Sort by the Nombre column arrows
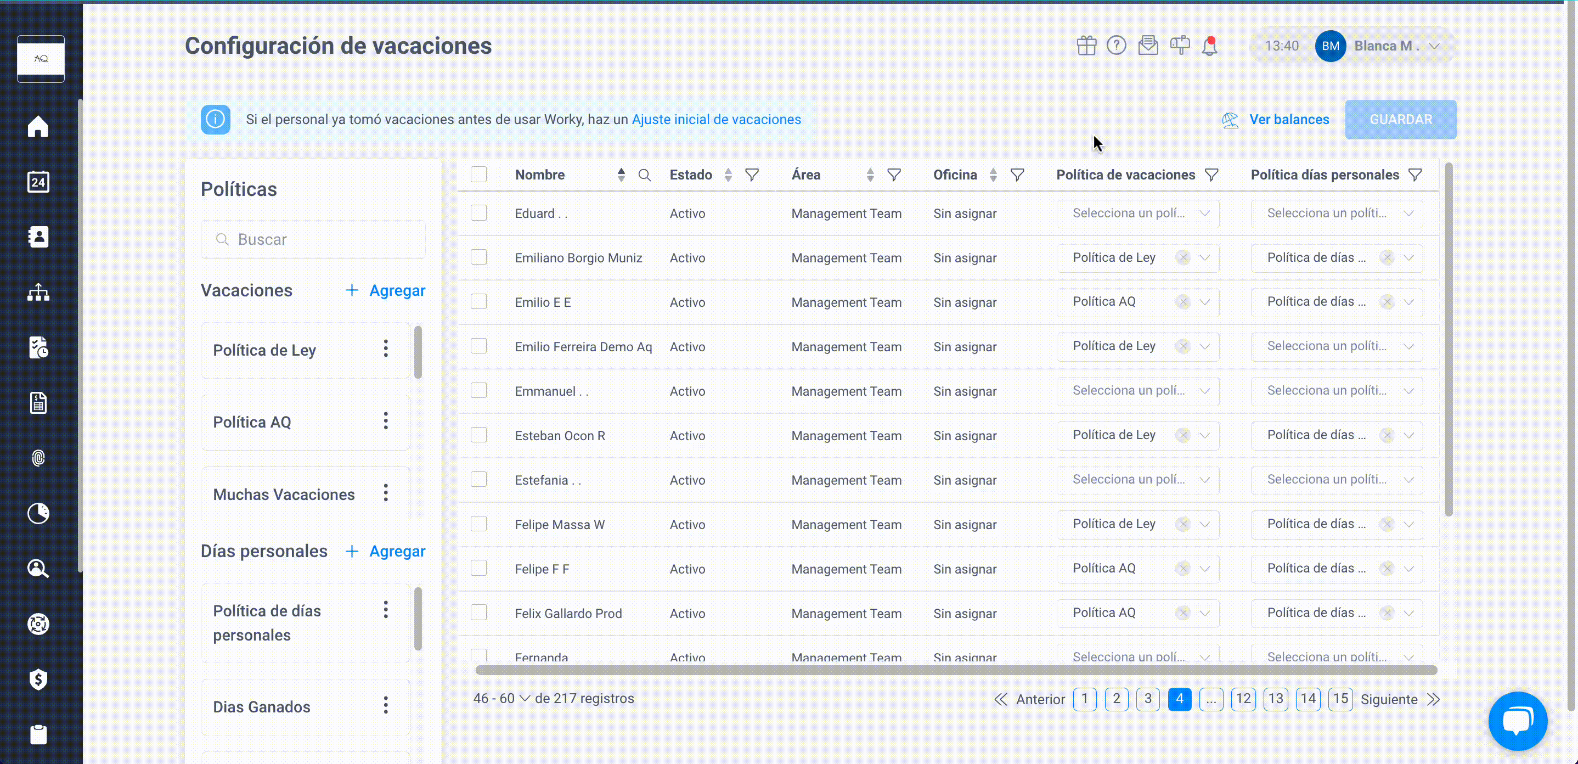This screenshot has height=764, width=1578. pyautogui.click(x=621, y=175)
